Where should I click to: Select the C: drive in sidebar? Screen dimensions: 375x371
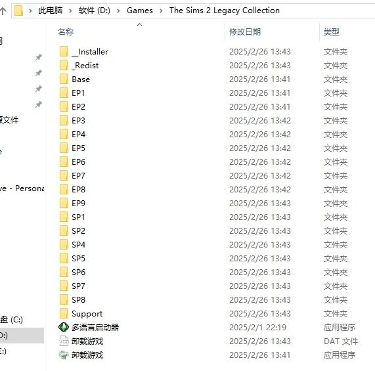11,320
